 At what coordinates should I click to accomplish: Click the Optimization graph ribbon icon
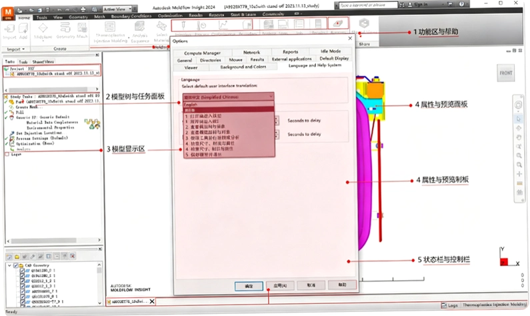pos(223,27)
